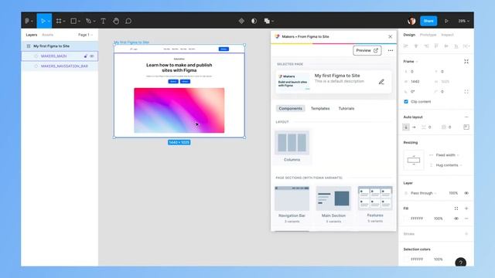Toggle fill visibility eye icon
This screenshot has height=278, width=495.
tap(456, 219)
